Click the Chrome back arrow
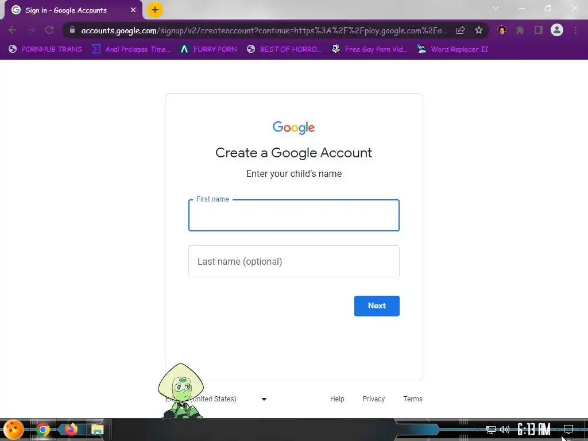 [13, 30]
